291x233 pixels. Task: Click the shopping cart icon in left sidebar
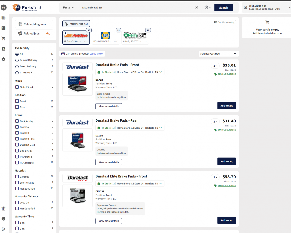(x=3, y=38)
